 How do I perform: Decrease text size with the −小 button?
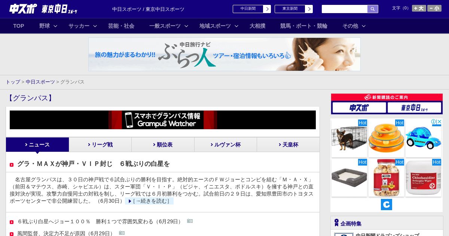click(x=434, y=8)
